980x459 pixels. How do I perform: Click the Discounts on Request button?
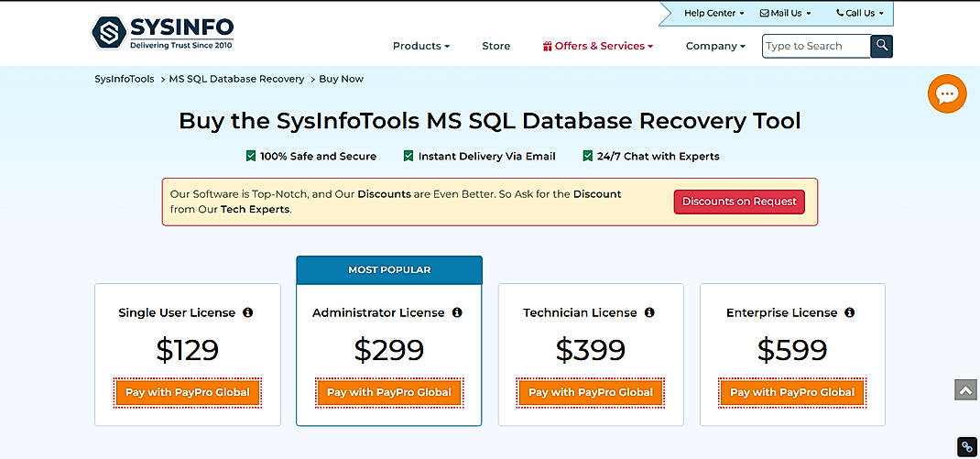click(x=739, y=202)
